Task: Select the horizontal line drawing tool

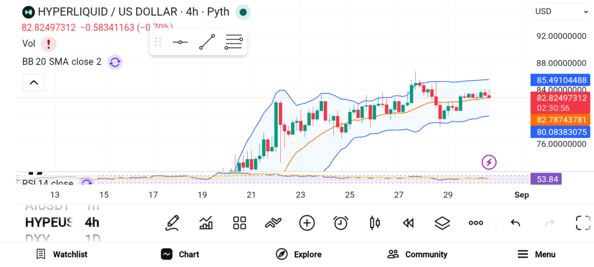Action: pyautogui.click(x=180, y=42)
